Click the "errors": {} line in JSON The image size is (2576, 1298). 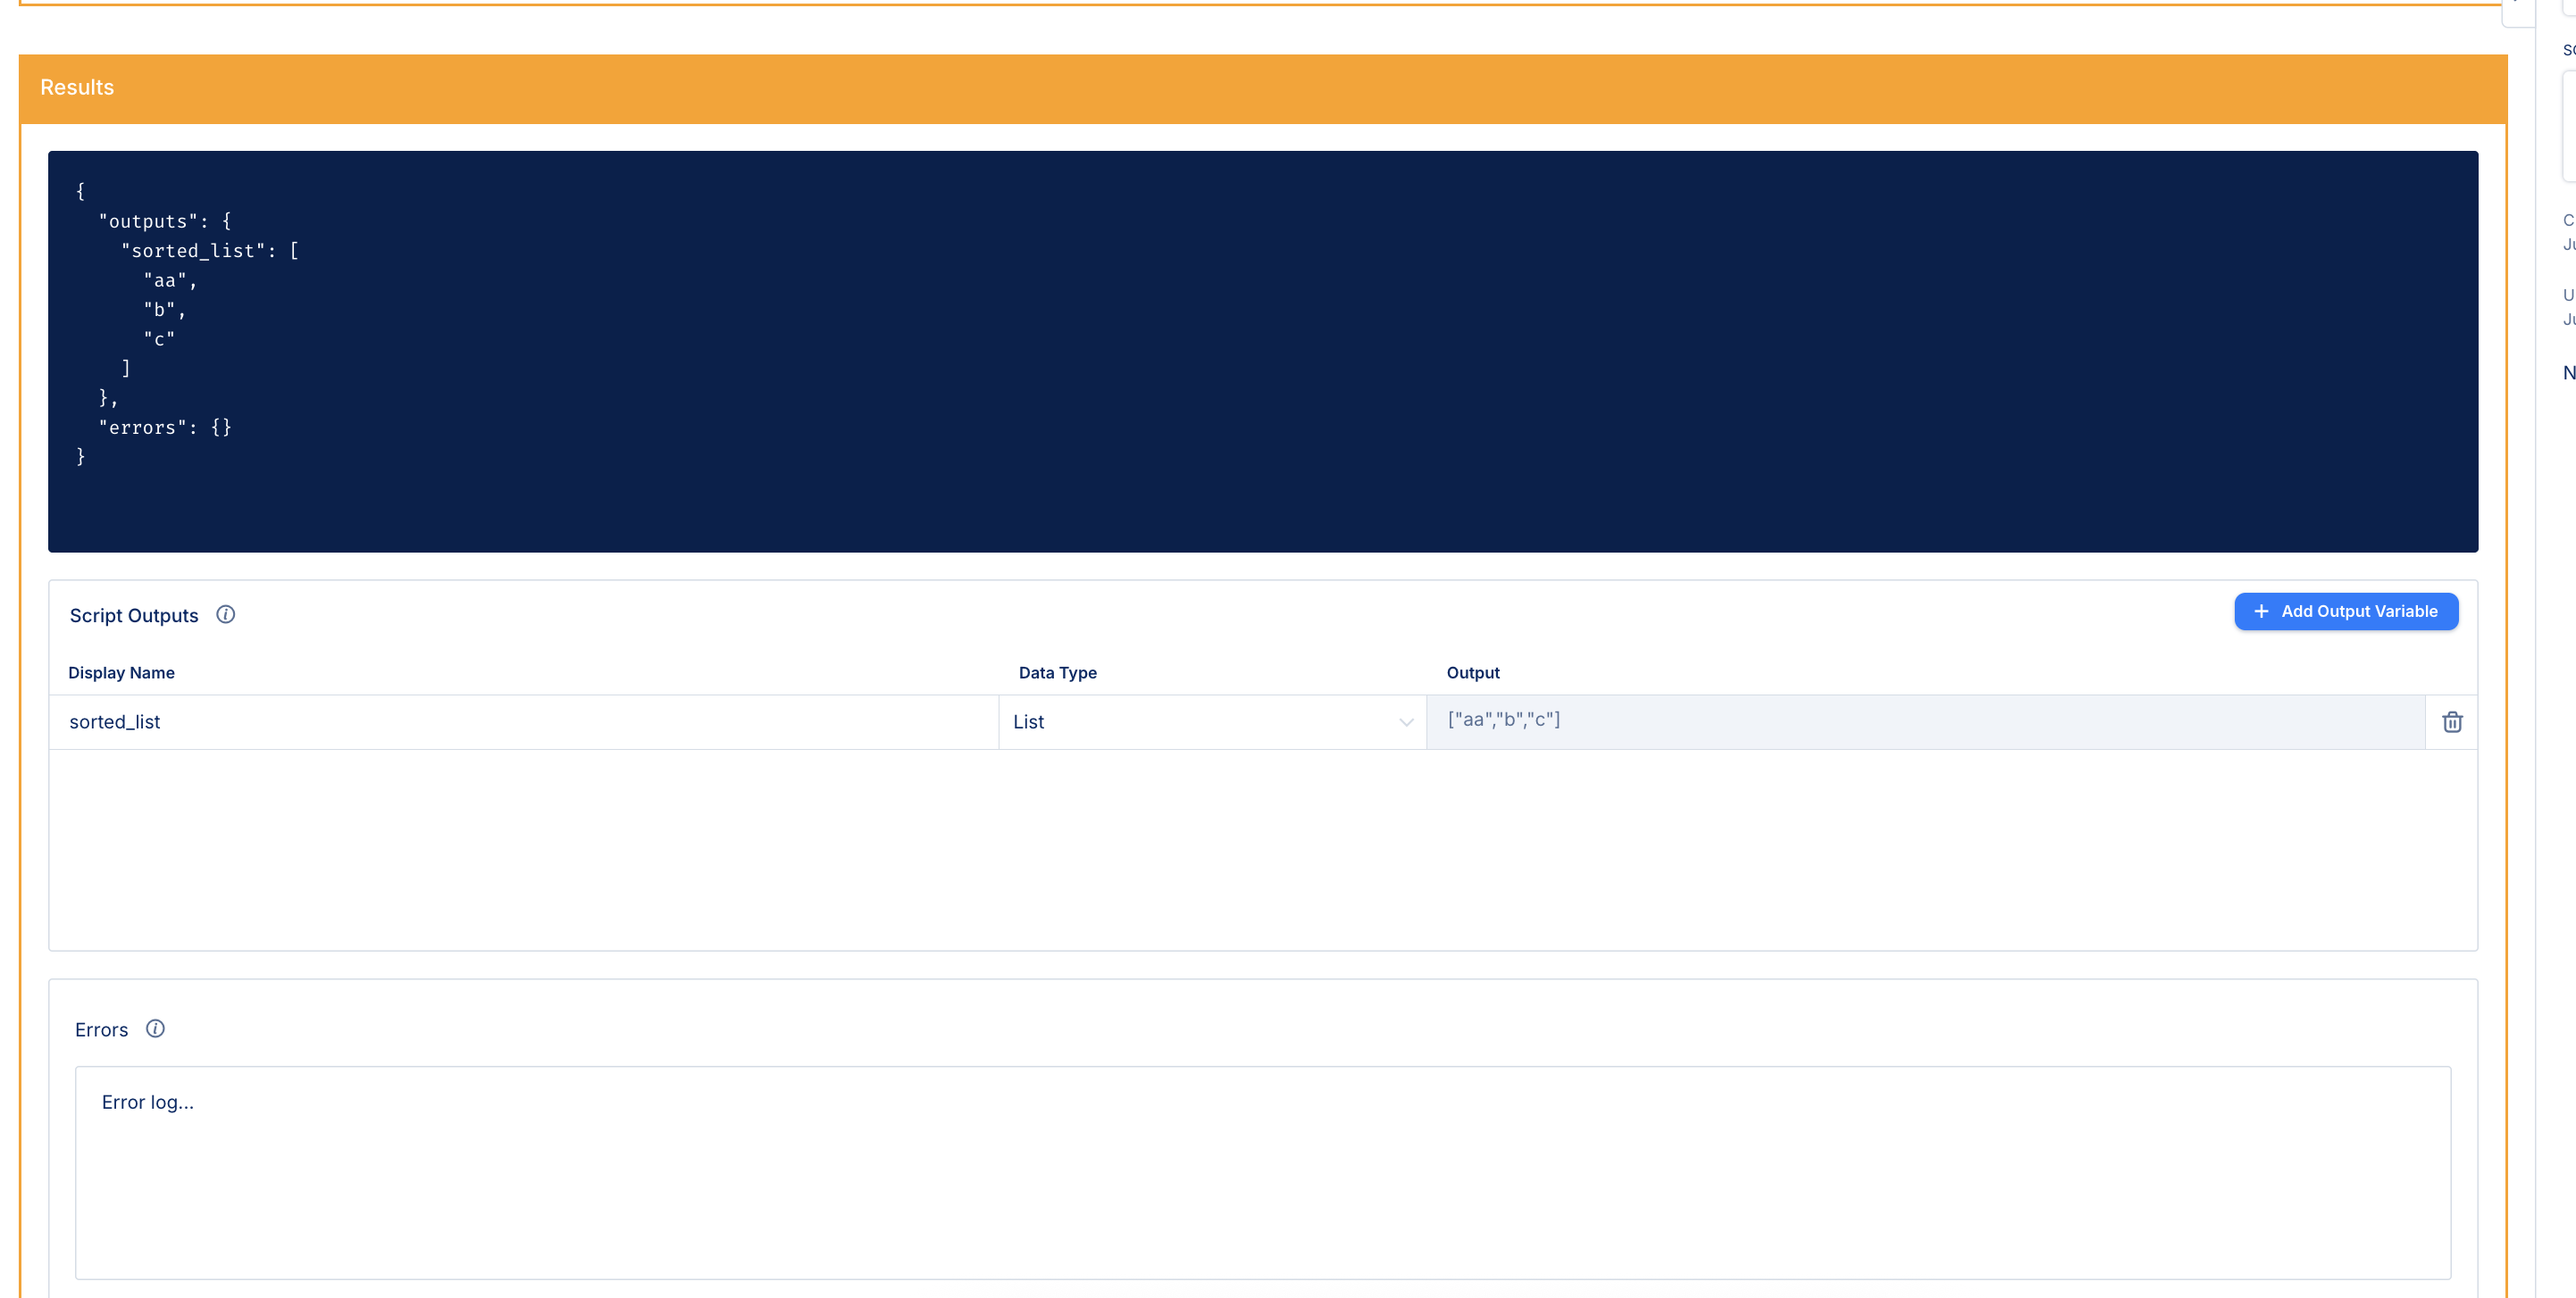tap(165, 428)
